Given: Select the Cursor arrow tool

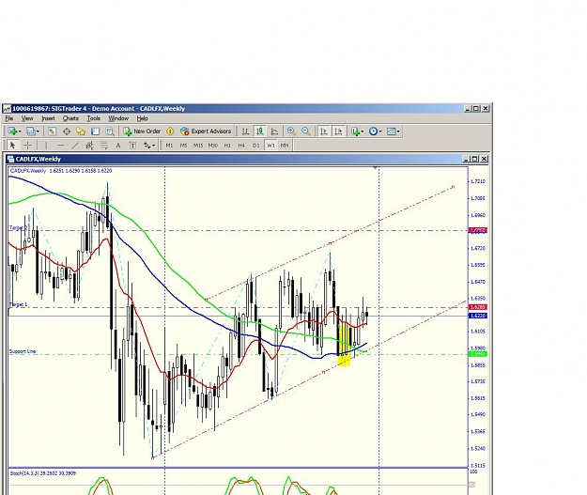Looking at the screenshot, I should pos(12,146).
